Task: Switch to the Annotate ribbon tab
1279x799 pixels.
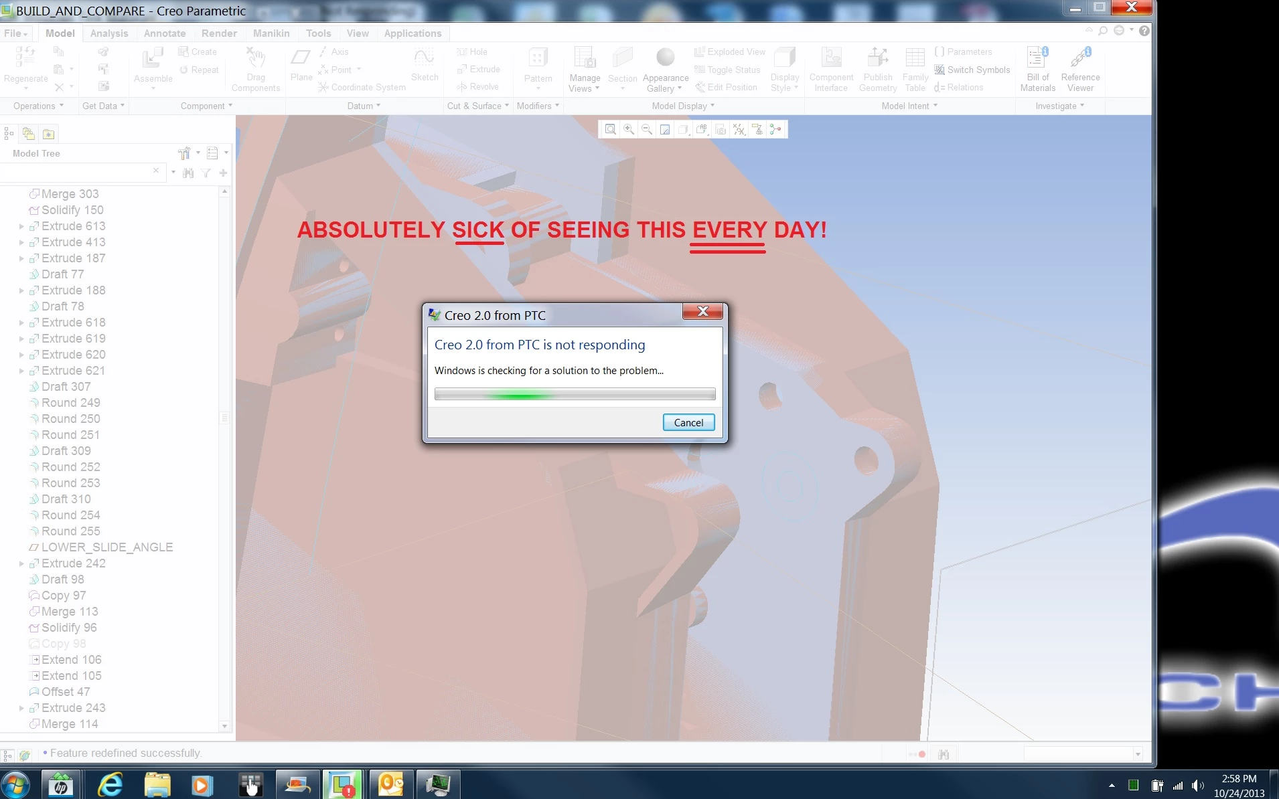Action: coord(165,33)
